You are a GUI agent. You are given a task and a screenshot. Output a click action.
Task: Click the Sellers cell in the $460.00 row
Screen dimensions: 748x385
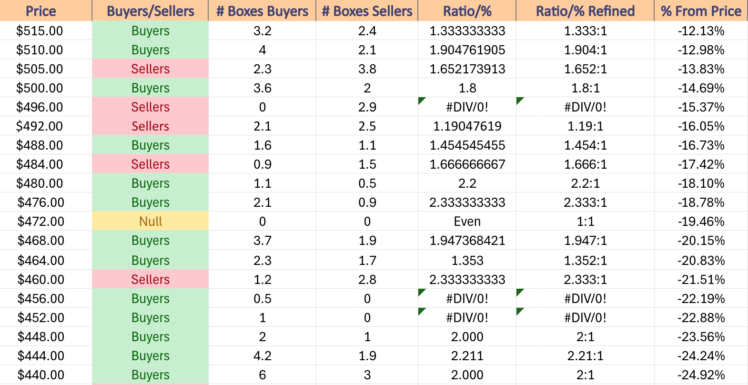click(x=150, y=279)
